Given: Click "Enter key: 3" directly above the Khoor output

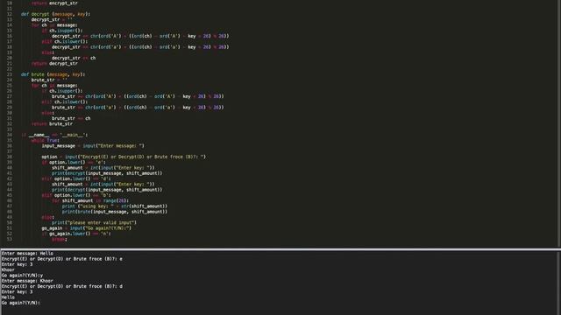Looking at the screenshot, I should pyautogui.click(x=18, y=264).
